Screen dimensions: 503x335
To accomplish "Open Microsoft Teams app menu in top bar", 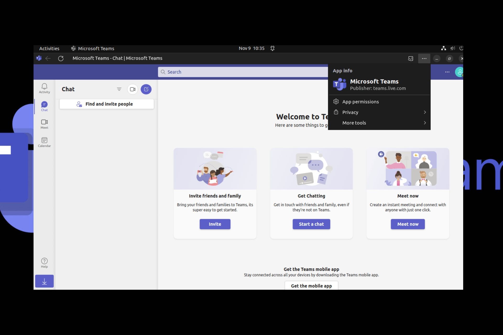I will 92,48.
